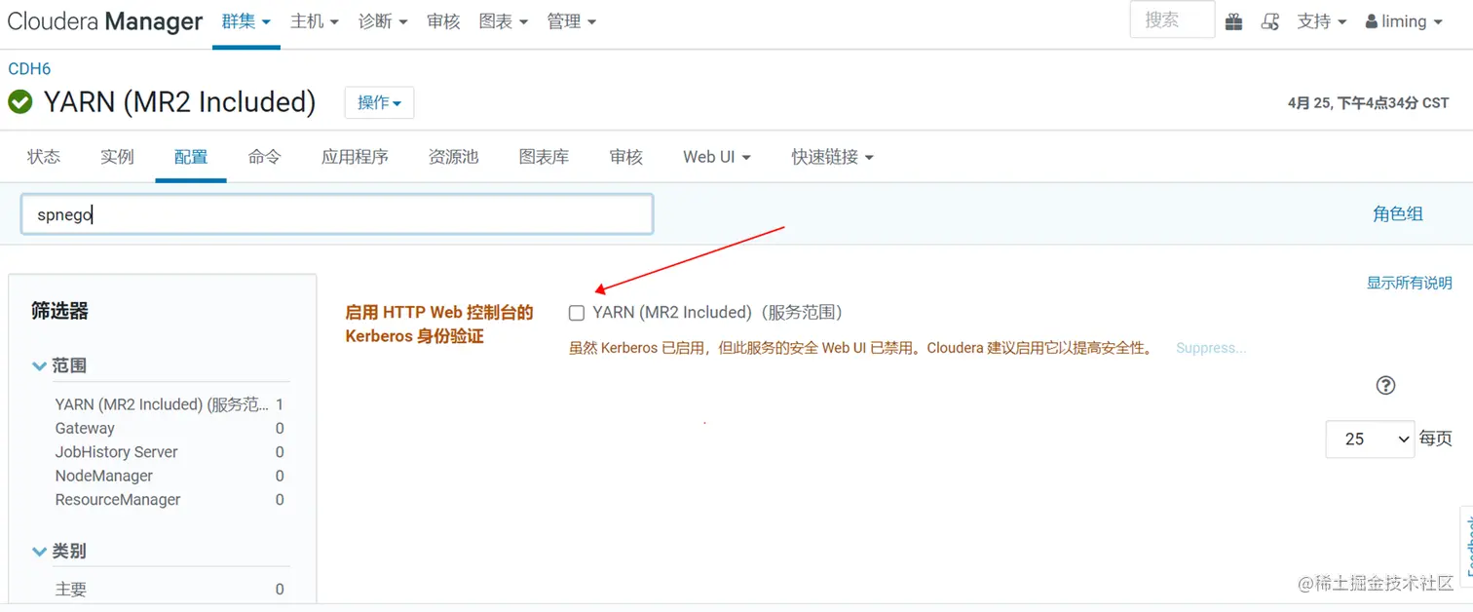
Task: Open the 操作 actions dropdown
Action: point(379,102)
